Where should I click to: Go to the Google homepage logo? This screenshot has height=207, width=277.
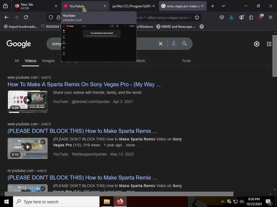(x=19, y=44)
